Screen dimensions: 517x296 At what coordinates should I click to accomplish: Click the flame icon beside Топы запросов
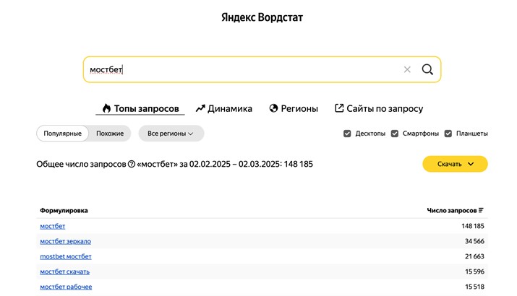pyautogui.click(x=106, y=108)
